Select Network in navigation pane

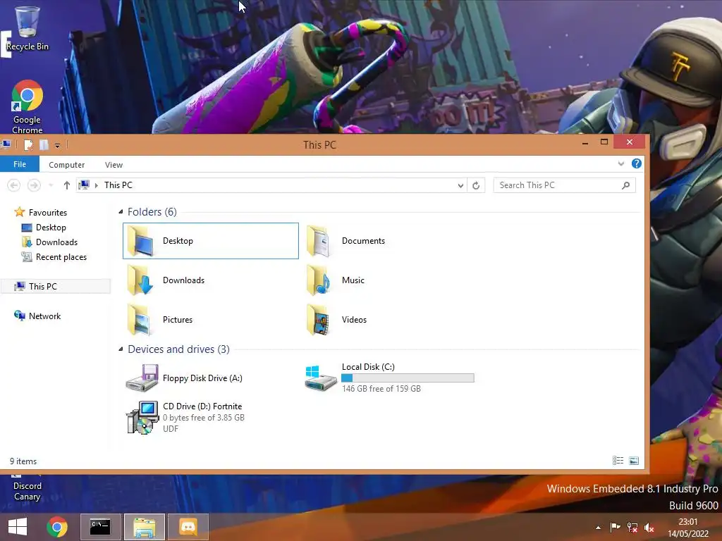coord(38,316)
